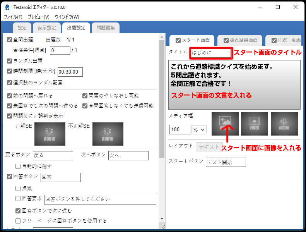Uncheck 回答ボタンで次に進む

point(18,211)
